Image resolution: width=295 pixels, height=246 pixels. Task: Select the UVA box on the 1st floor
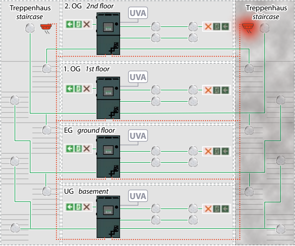[x=137, y=76]
